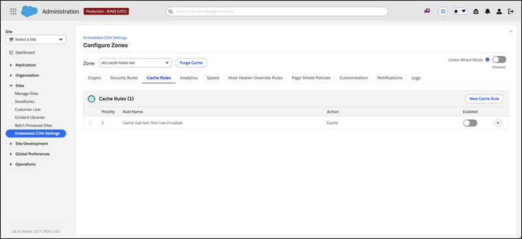The image size is (522, 239).
Task: Switch to the Crypto tab
Action: [95, 77]
